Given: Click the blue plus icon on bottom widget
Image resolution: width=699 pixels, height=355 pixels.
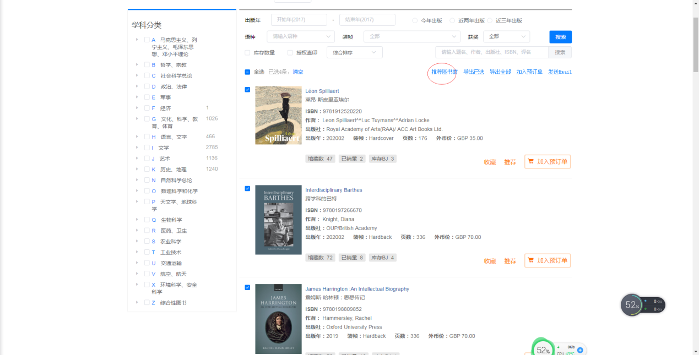Looking at the screenshot, I should pyautogui.click(x=580, y=350).
